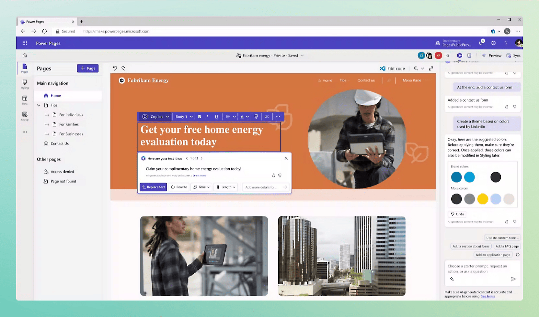Select the Contact us site navigation item
This screenshot has width=539, height=317.
click(x=366, y=80)
